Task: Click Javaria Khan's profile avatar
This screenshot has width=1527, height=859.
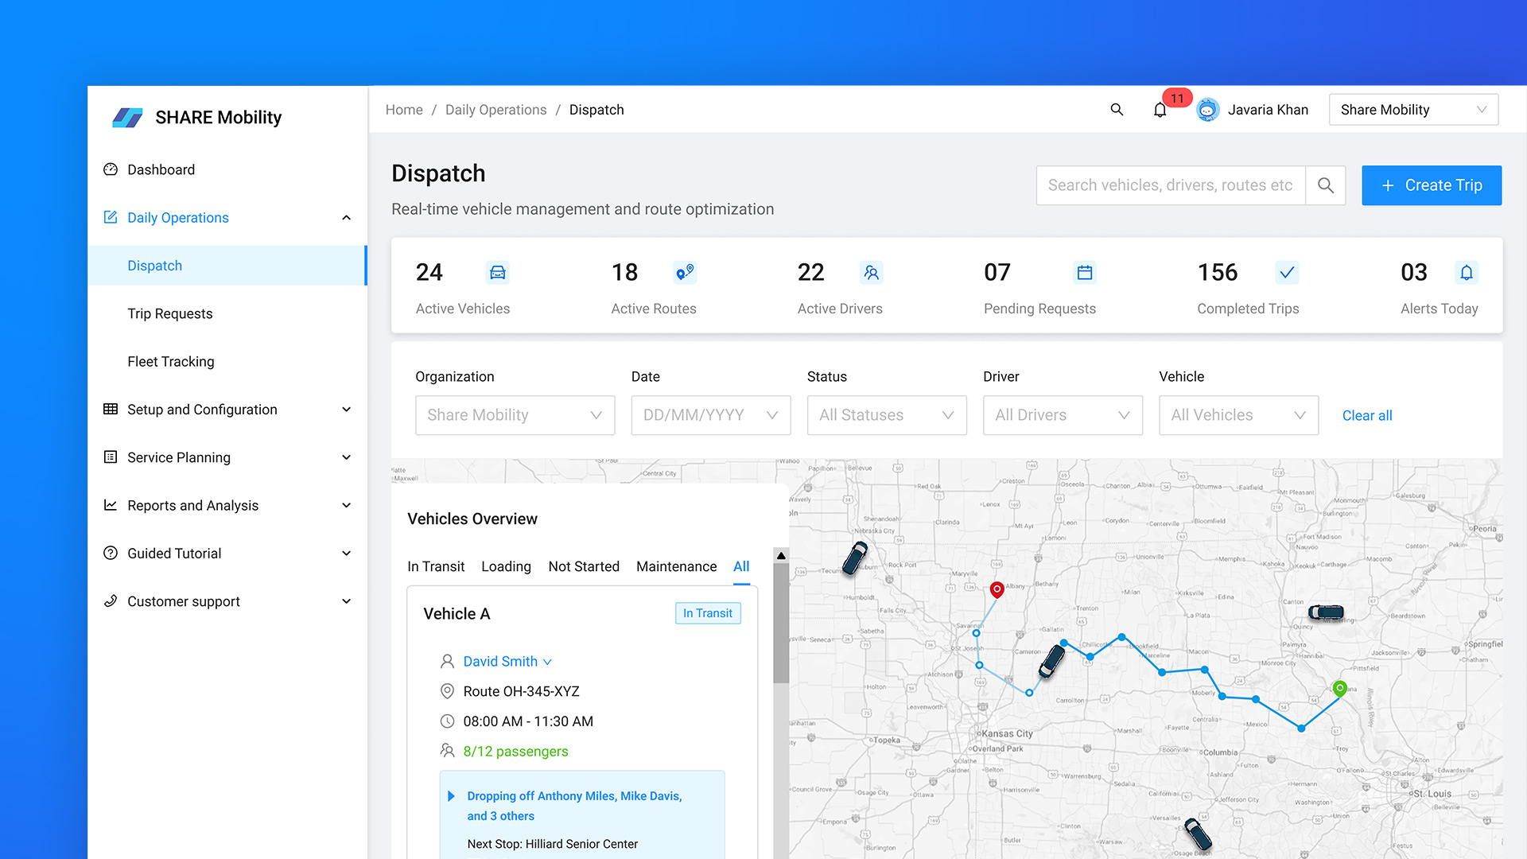Action: [x=1208, y=110]
